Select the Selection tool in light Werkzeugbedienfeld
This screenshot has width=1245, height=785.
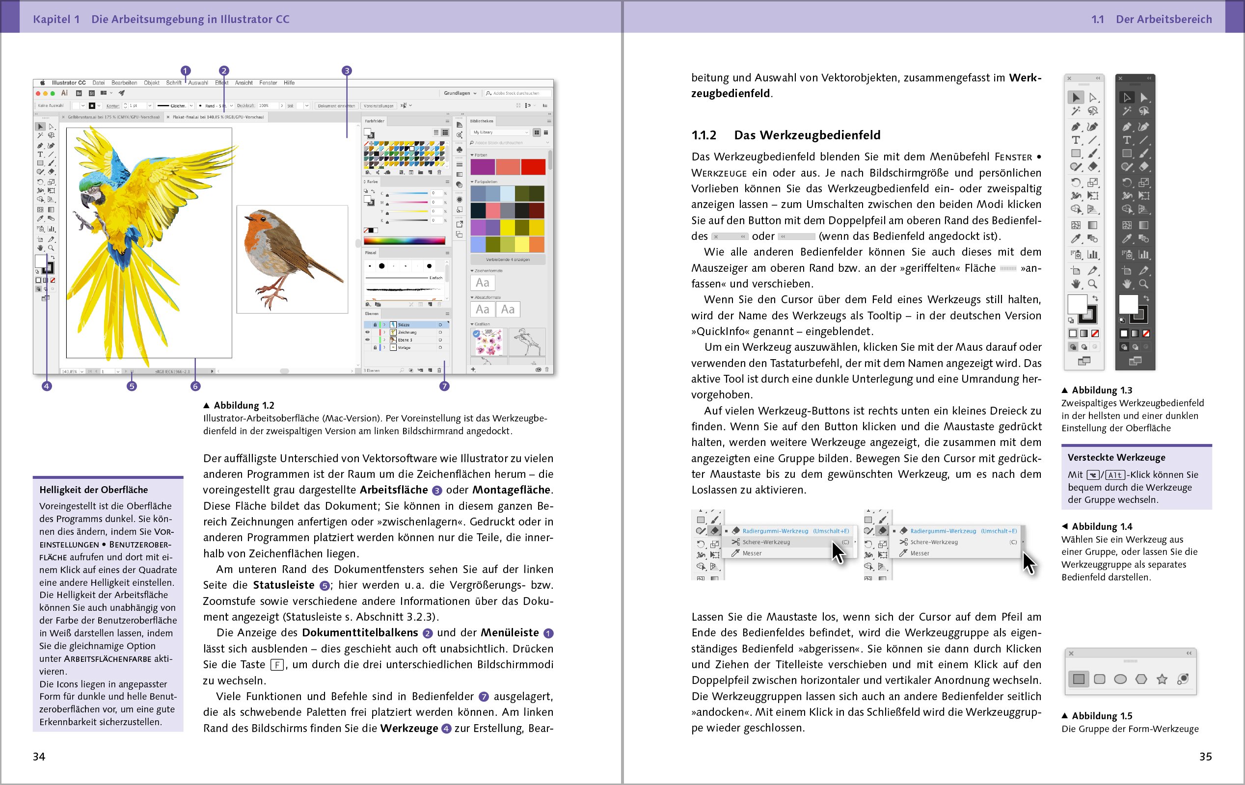(x=1076, y=97)
